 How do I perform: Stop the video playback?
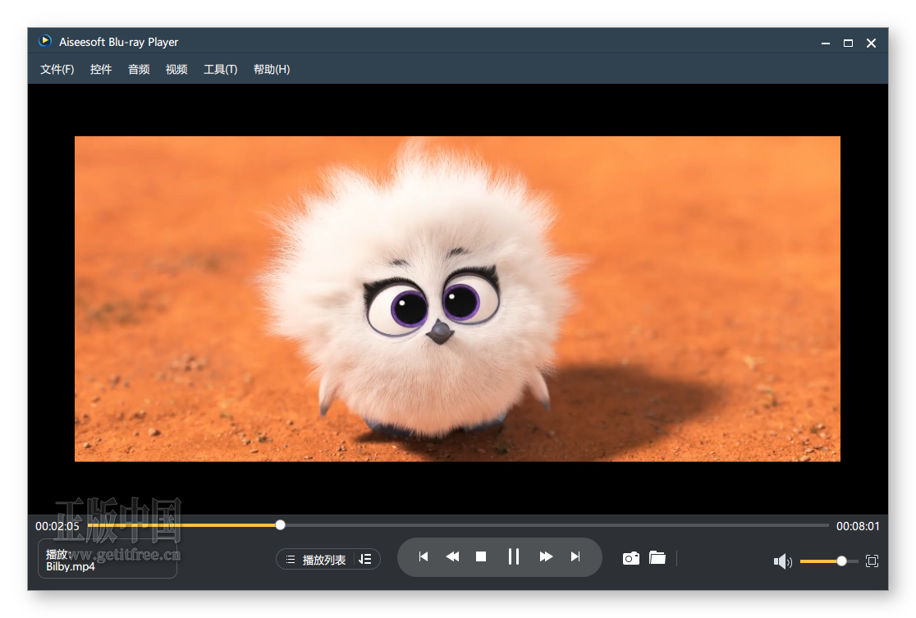(481, 556)
